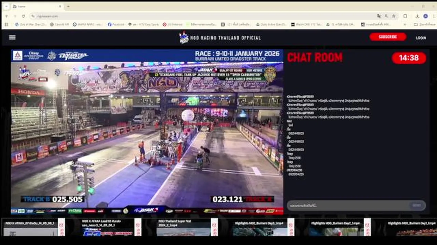Viewport: 437px width, 245px height.
Task: Open the tab search dropdown arrow
Action: [x=6, y=6]
